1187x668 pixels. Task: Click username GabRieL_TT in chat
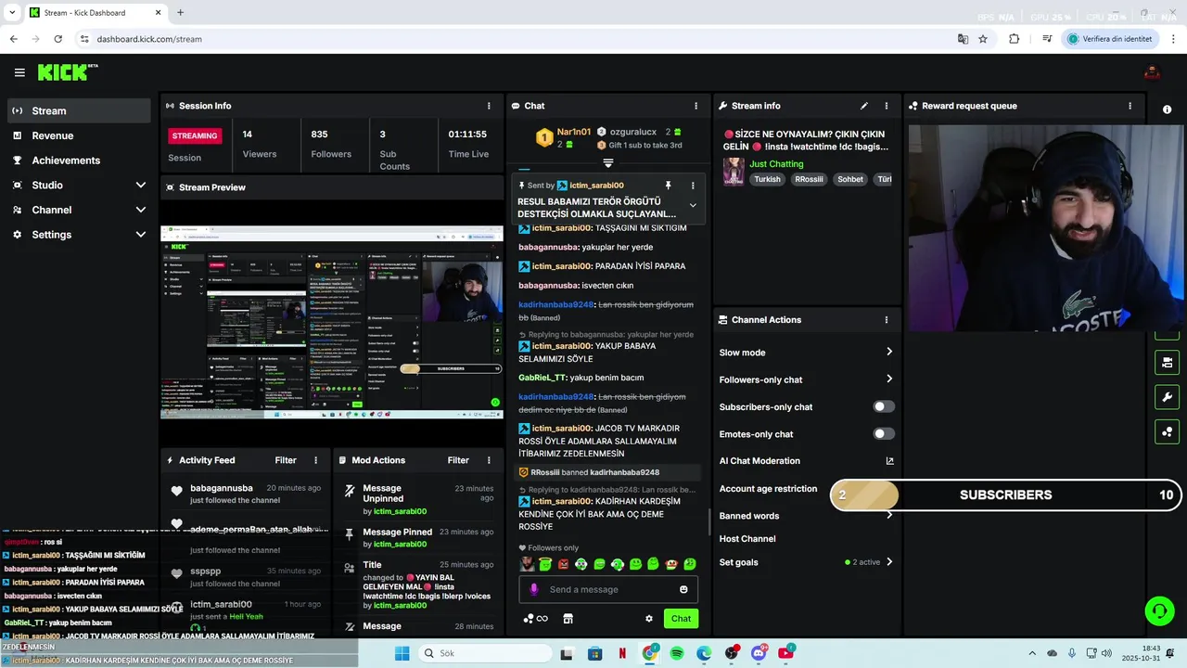(x=542, y=378)
